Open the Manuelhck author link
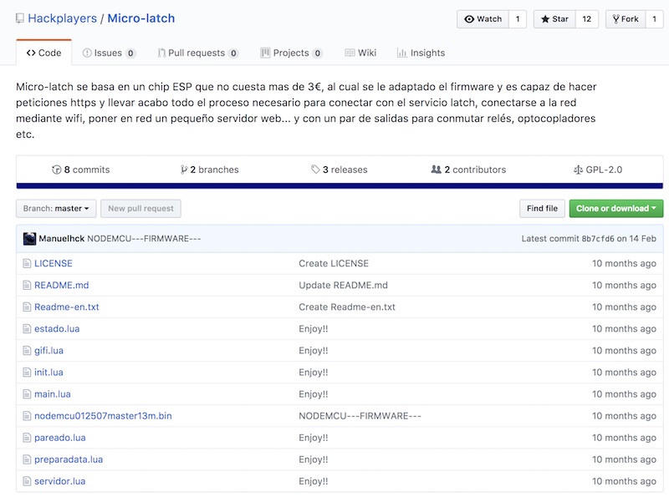669x497 pixels. tap(62, 239)
